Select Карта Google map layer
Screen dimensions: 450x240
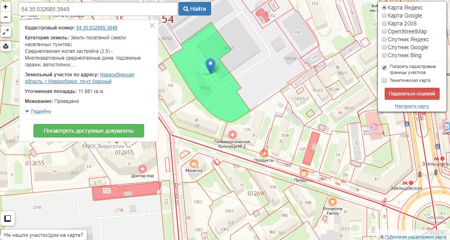pyautogui.click(x=385, y=15)
